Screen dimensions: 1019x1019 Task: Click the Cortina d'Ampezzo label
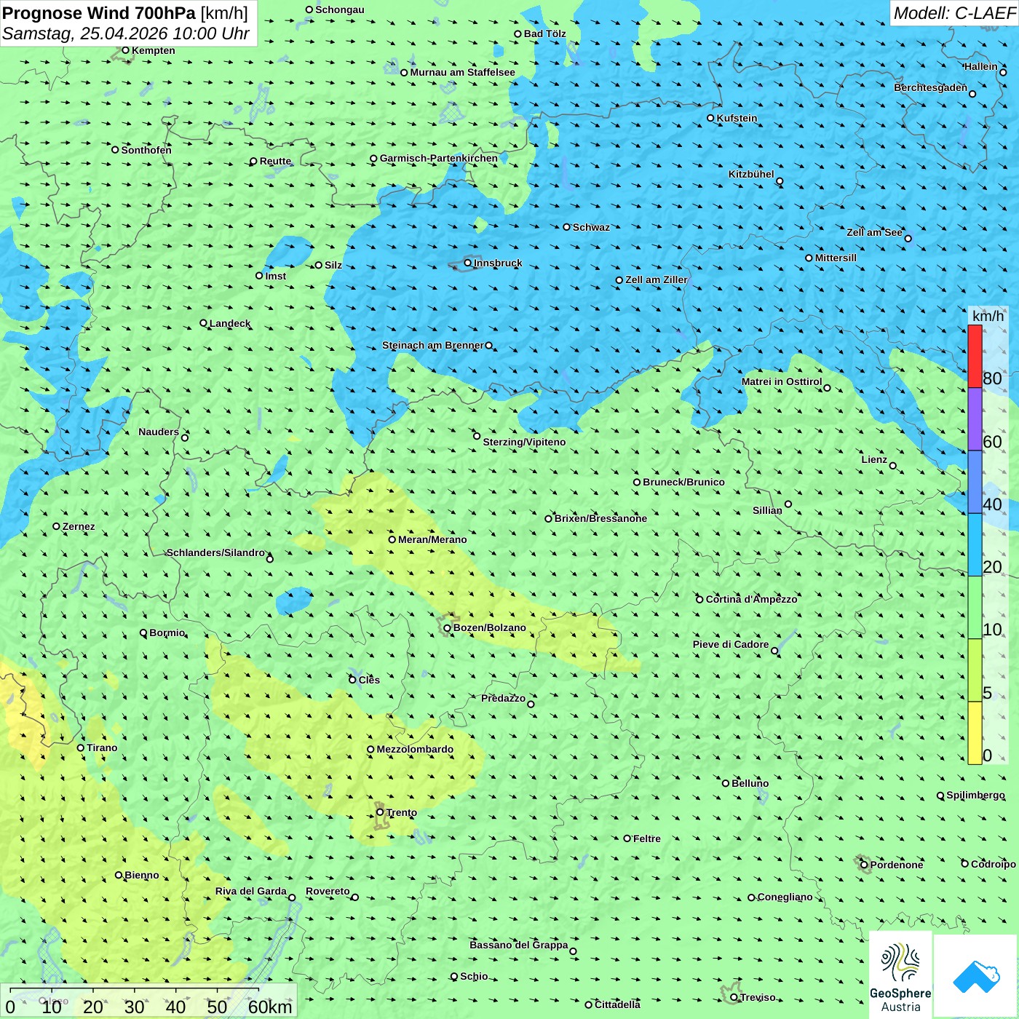click(x=752, y=599)
